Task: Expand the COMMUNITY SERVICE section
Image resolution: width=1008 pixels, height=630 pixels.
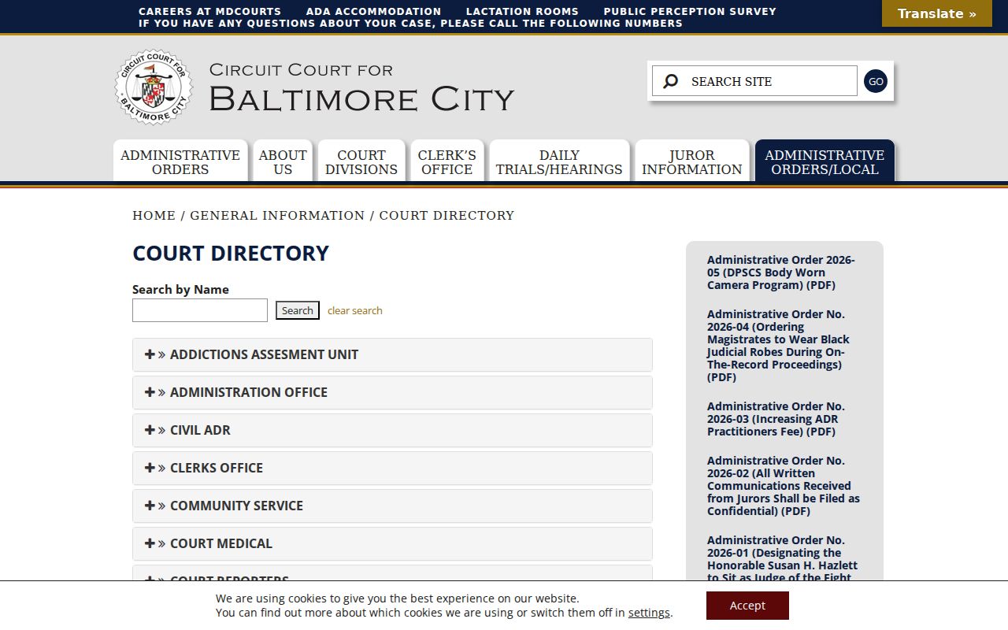Action: pos(392,506)
